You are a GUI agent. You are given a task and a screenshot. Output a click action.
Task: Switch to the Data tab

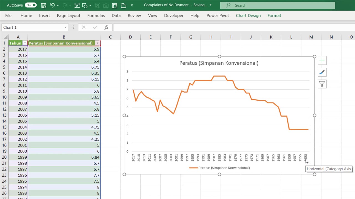coord(116,15)
